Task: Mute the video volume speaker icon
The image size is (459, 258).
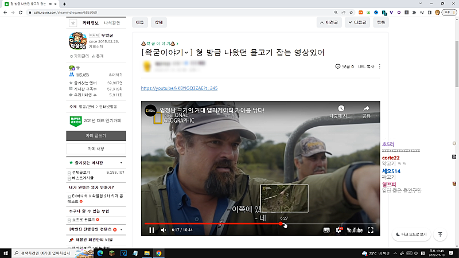Action: click(x=164, y=230)
